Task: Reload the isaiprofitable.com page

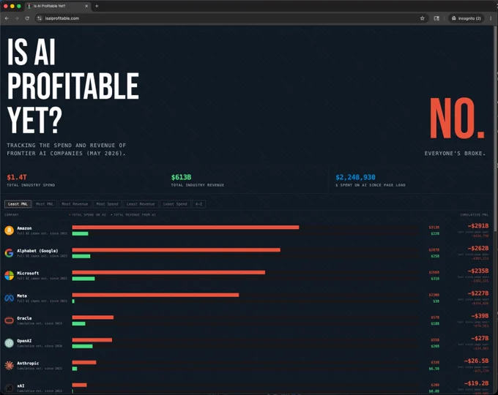Action: (x=27, y=18)
